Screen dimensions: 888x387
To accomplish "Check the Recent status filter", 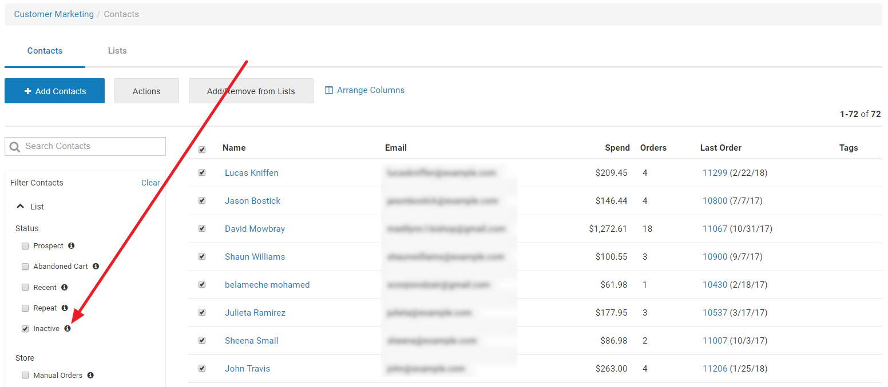I will pos(25,287).
